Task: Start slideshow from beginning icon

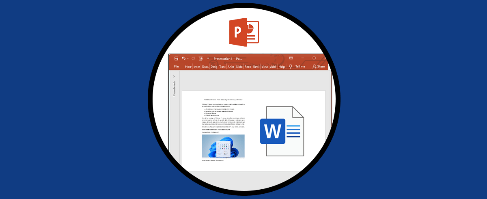Action: pyautogui.click(x=200, y=58)
